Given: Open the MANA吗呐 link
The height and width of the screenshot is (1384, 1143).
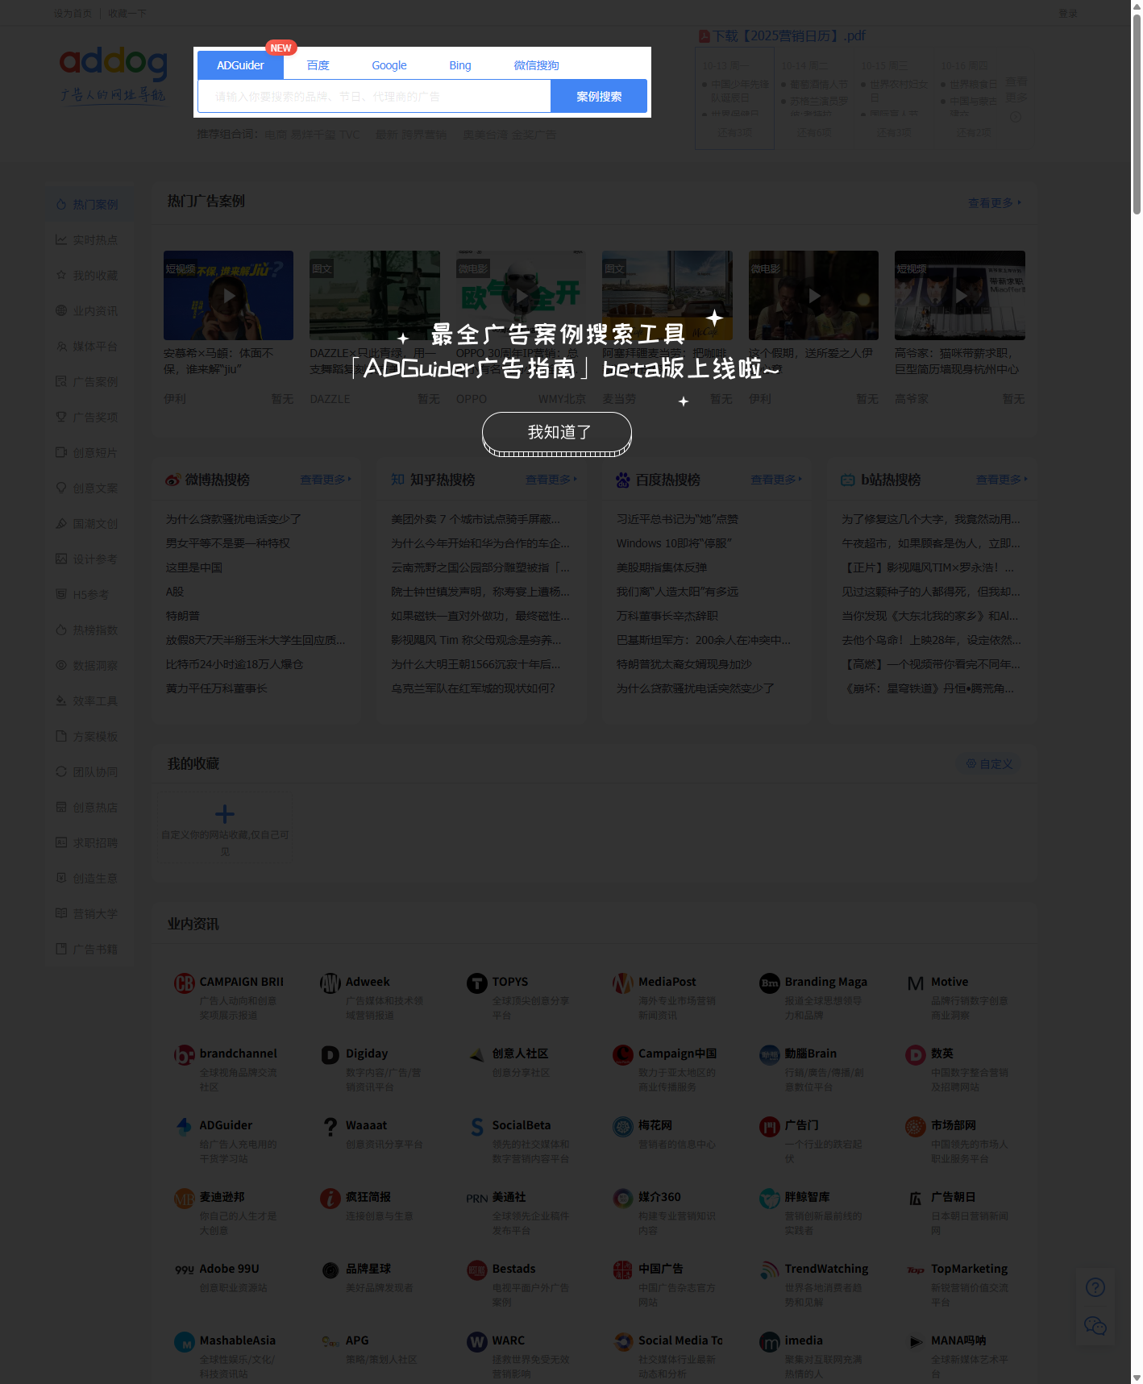Looking at the screenshot, I should tap(958, 1341).
